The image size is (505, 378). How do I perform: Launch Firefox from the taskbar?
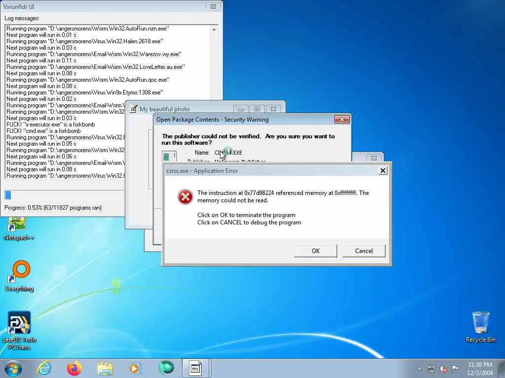[74, 368]
